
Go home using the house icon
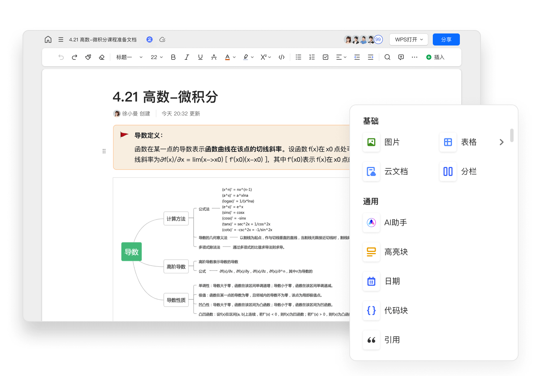tap(48, 39)
